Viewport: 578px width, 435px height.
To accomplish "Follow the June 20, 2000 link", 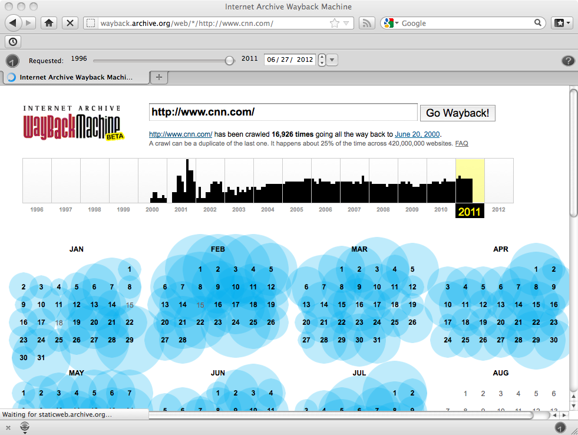I will (x=417, y=134).
